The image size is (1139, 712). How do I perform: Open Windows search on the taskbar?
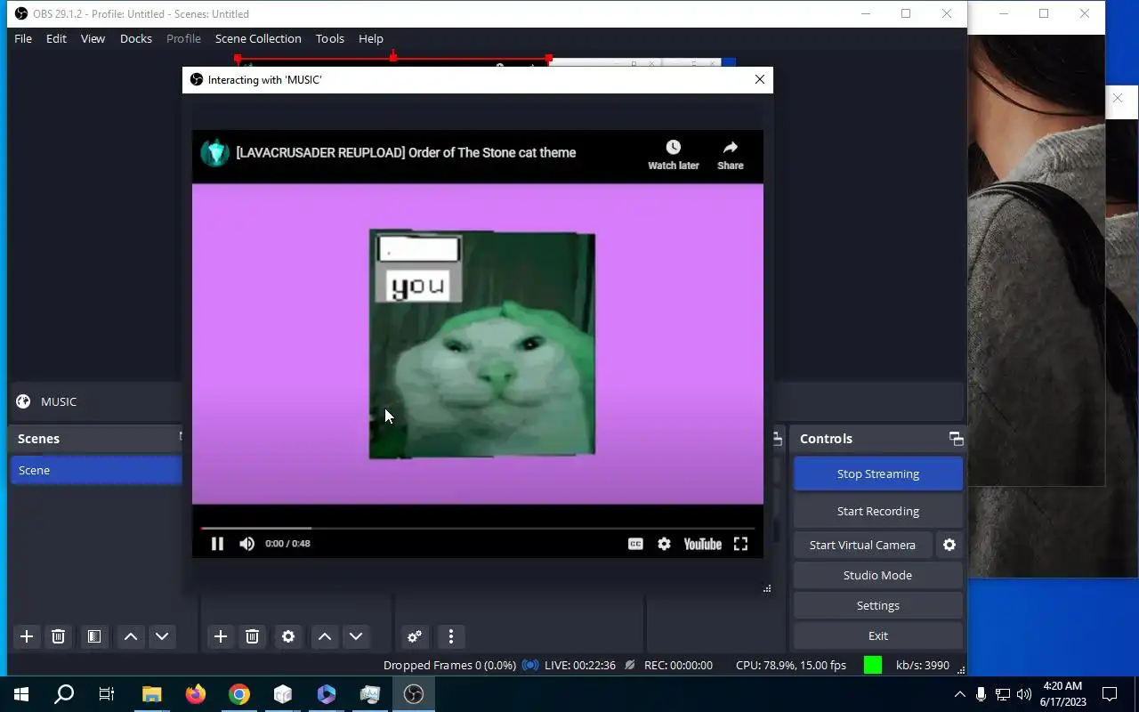pyautogui.click(x=64, y=694)
